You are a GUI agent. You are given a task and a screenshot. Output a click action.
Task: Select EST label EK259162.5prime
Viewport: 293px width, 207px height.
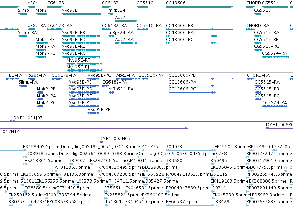point(27,195)
